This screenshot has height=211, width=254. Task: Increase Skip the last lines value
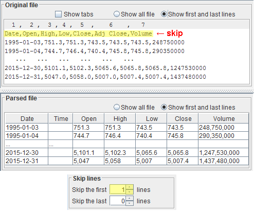pos(130,198)
